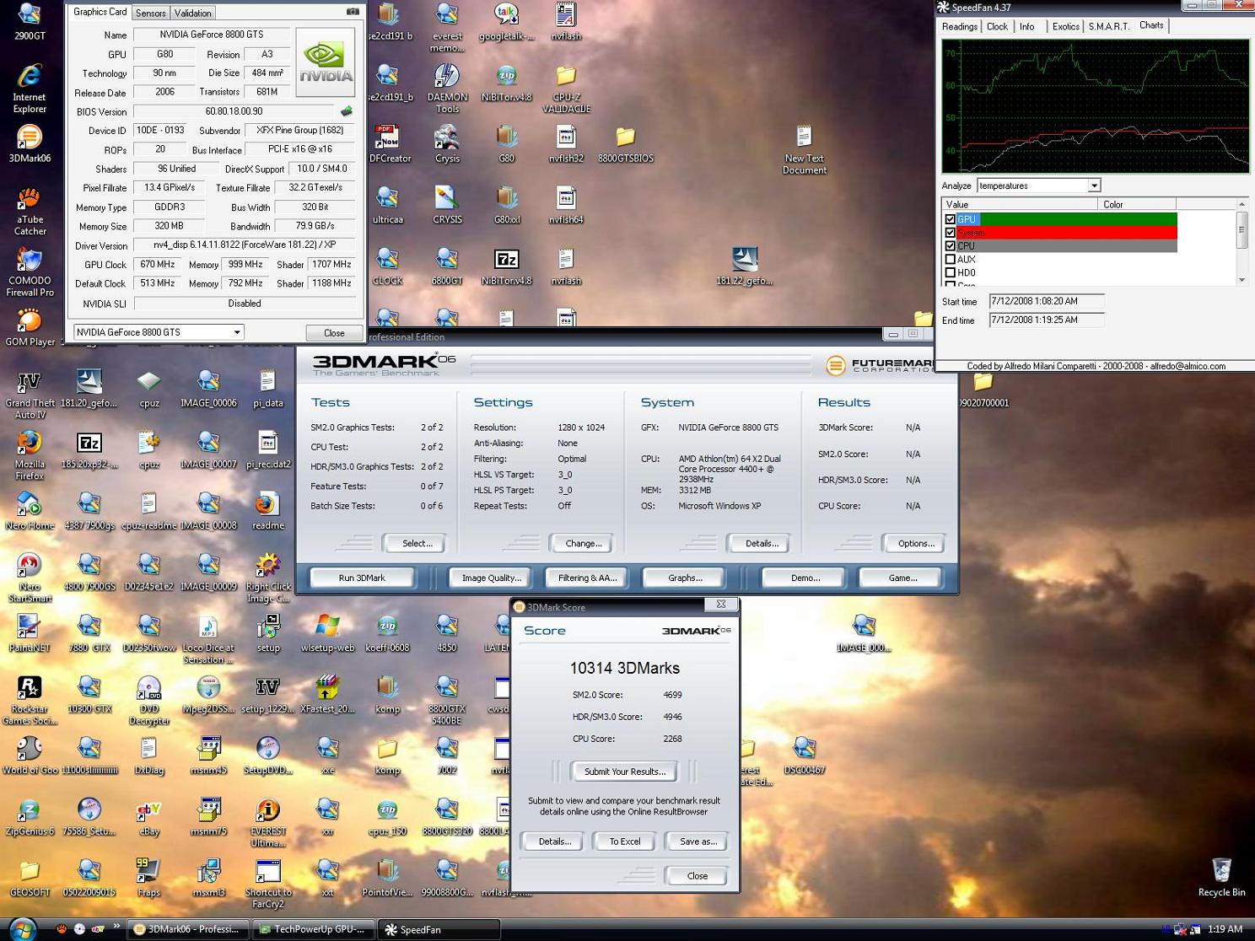Open the Recycle Bin
Screen dimensions: 1255x941
click(1221, 877)
